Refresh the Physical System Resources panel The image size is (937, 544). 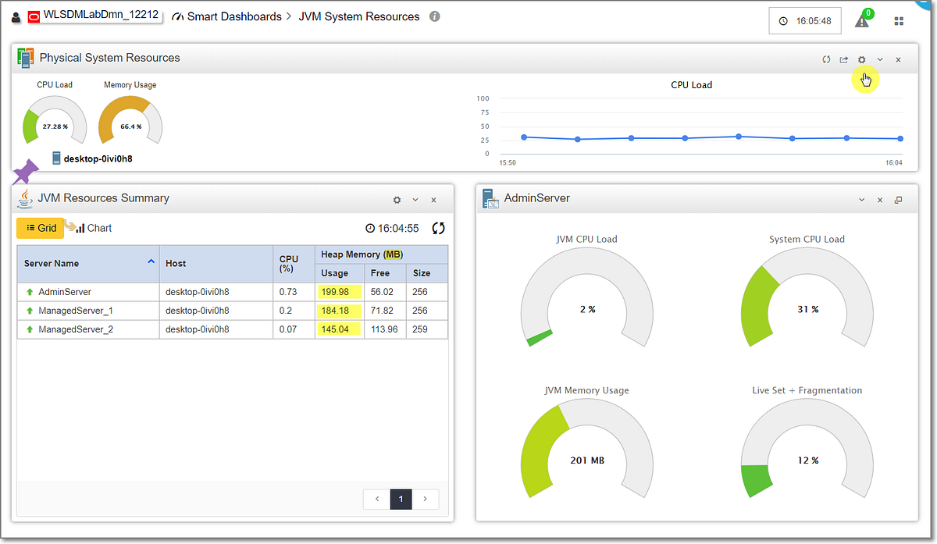point(825,59)
